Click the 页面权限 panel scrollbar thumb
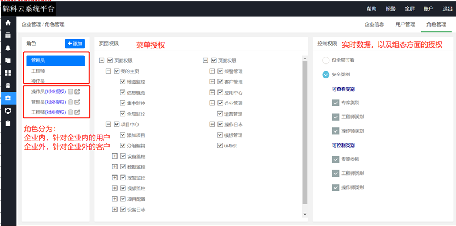Image resolution: width=456 pixels, height=226 pixels. click(x=304, y=133)
